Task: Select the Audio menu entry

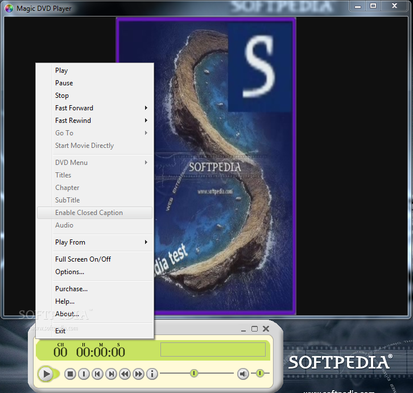Action: [95, 225]
